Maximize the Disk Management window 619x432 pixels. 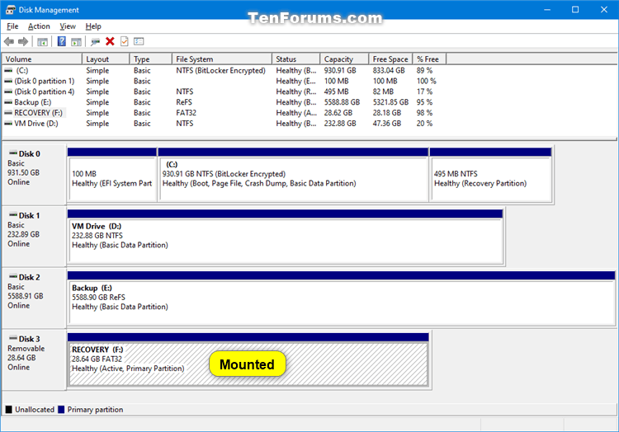tap(575, 10)
